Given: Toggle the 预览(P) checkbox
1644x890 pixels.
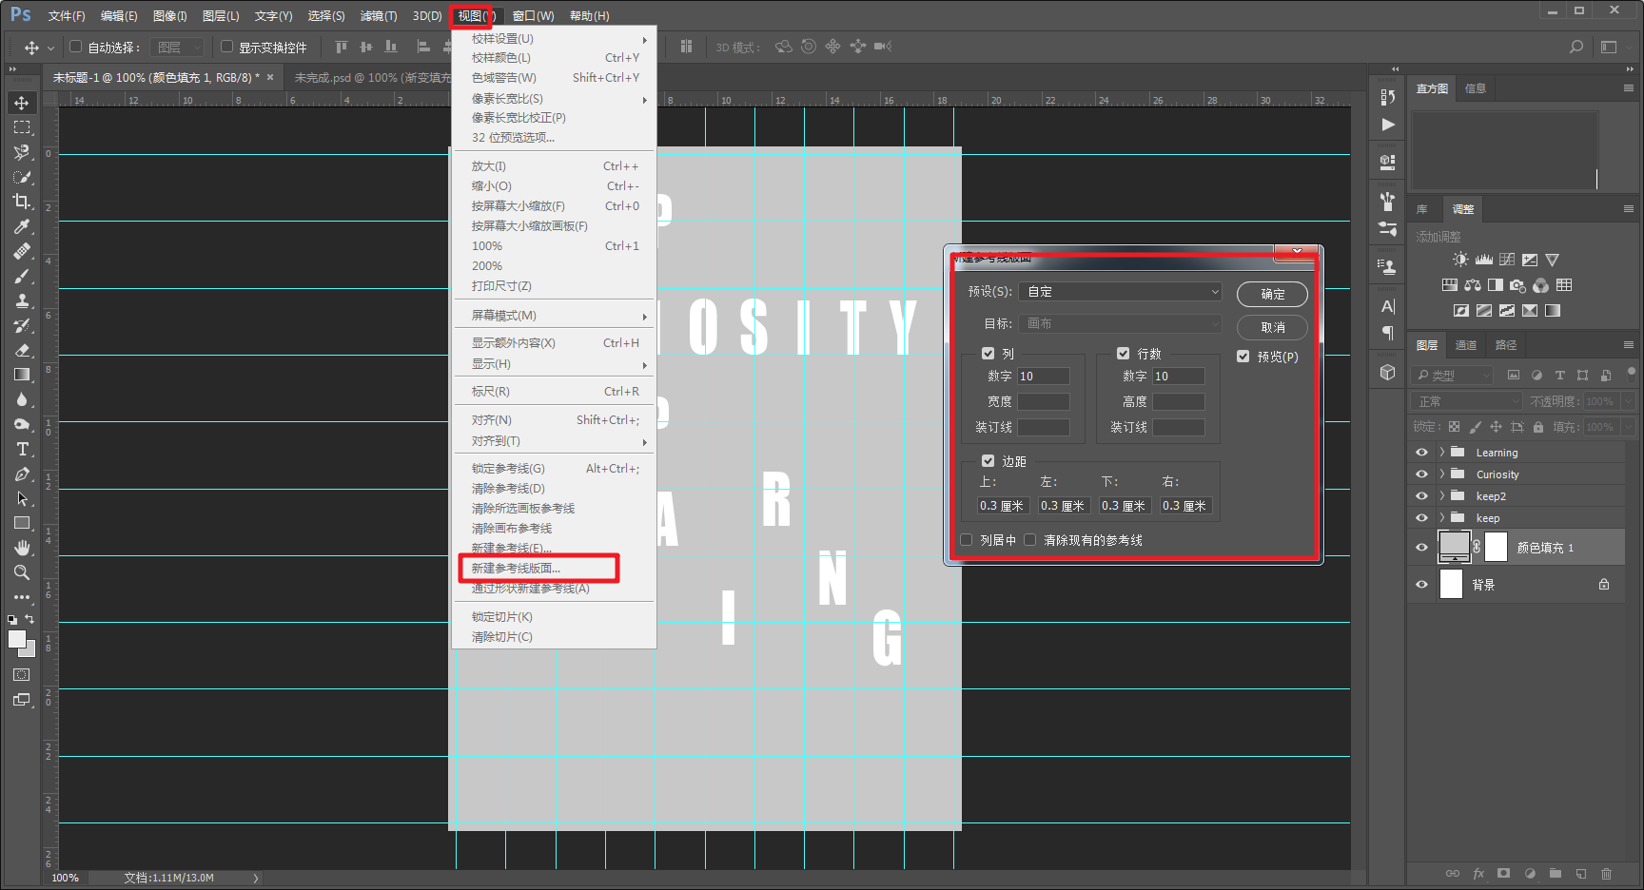Looking at the screenshot, I should coord(1243,357).
